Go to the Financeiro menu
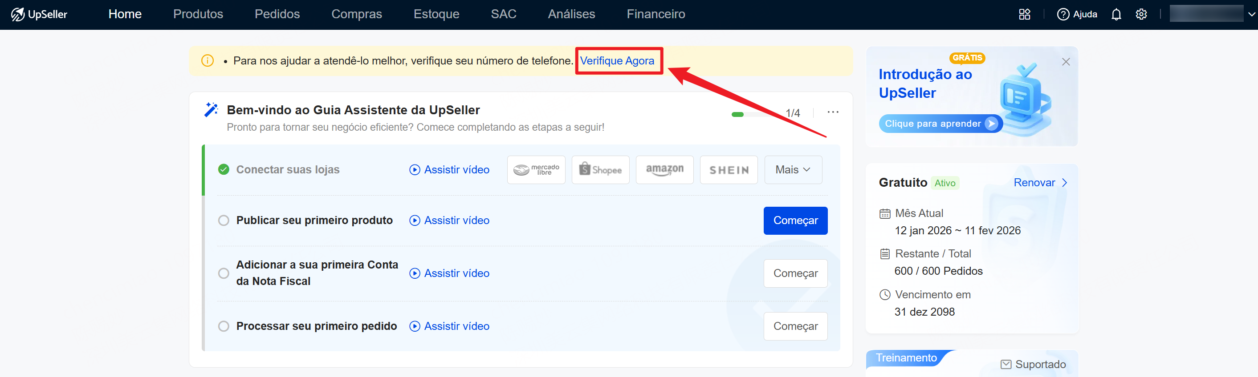Screen dimensions: 1258x377 [655, 14]
